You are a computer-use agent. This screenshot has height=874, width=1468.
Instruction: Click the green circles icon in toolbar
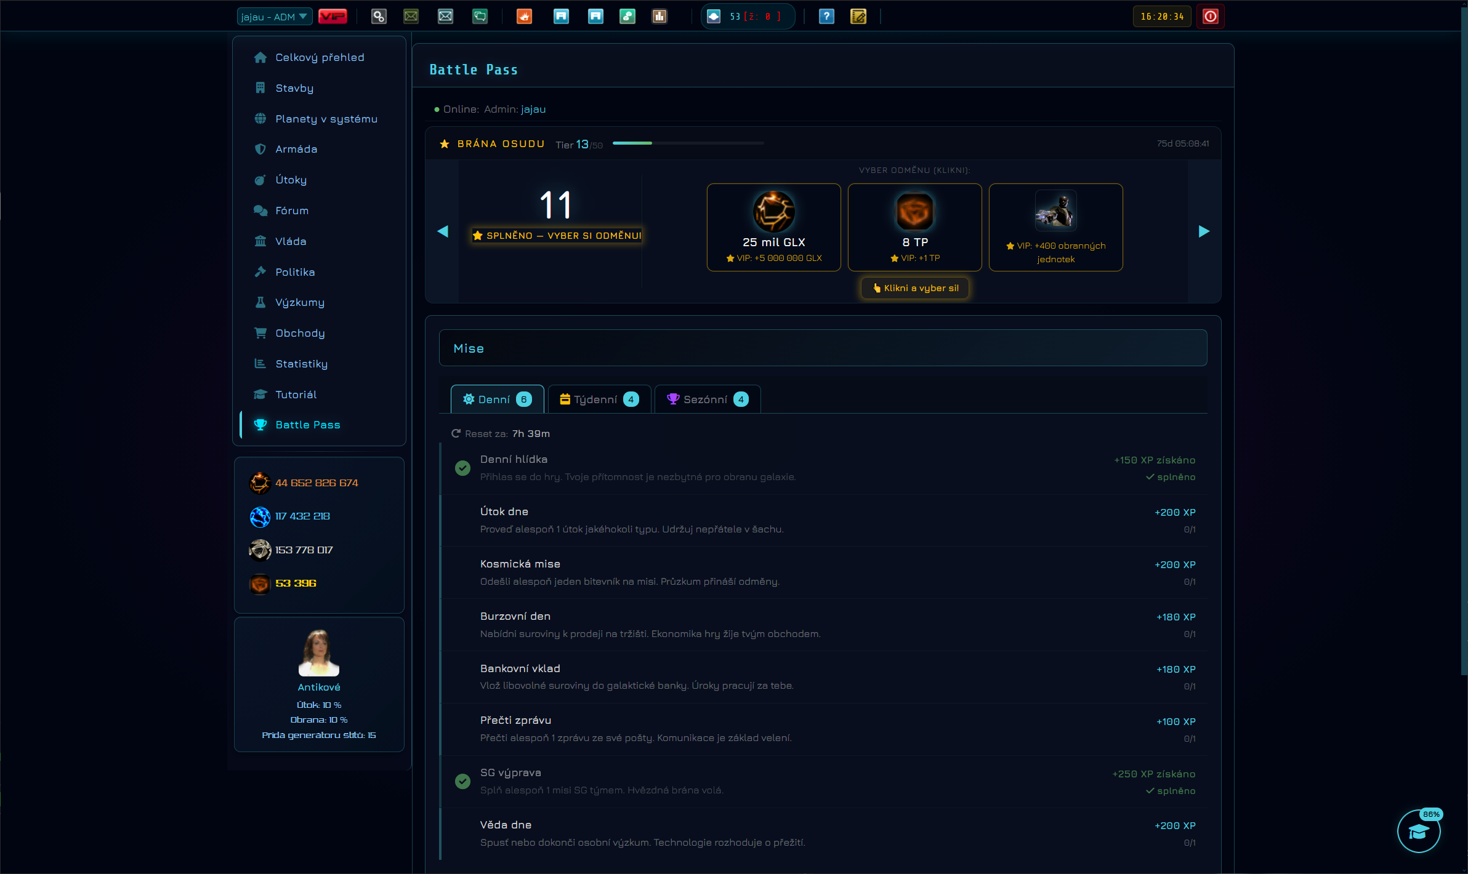(627, 17)
